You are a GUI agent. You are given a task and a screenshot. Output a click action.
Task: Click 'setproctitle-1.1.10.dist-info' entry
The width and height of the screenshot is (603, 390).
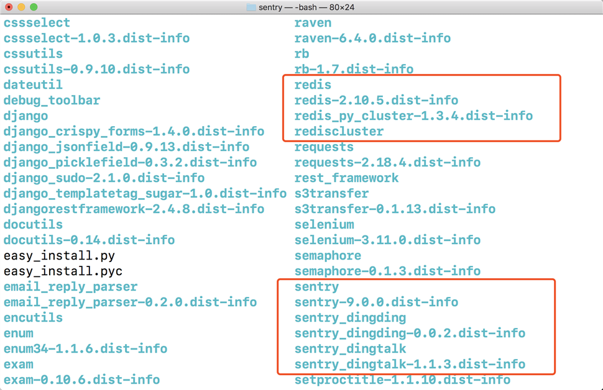pyautogui.click(x=403, y=380)
